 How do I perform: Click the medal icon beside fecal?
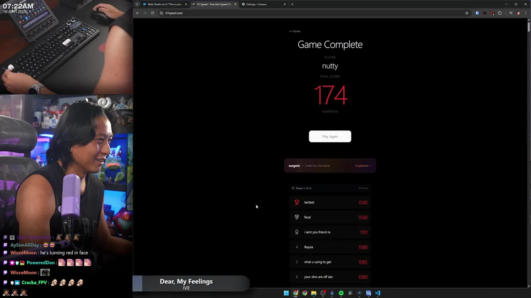click(x=297, y=217)
